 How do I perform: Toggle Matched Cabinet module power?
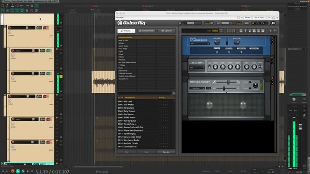272,78
